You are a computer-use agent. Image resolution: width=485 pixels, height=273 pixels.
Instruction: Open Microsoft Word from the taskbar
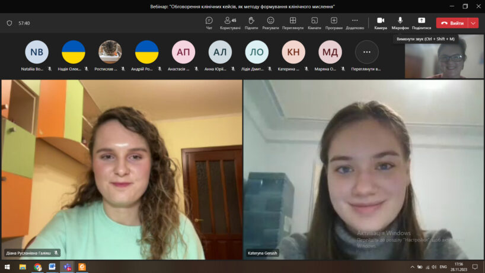pos(52,267)
